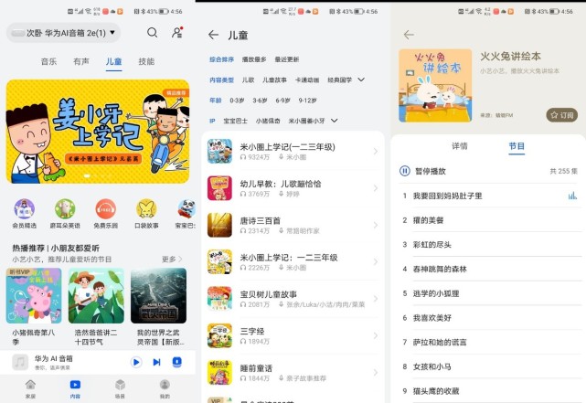Open search with the magnifier icon
The image size is (586, 403).
[152, 33]
